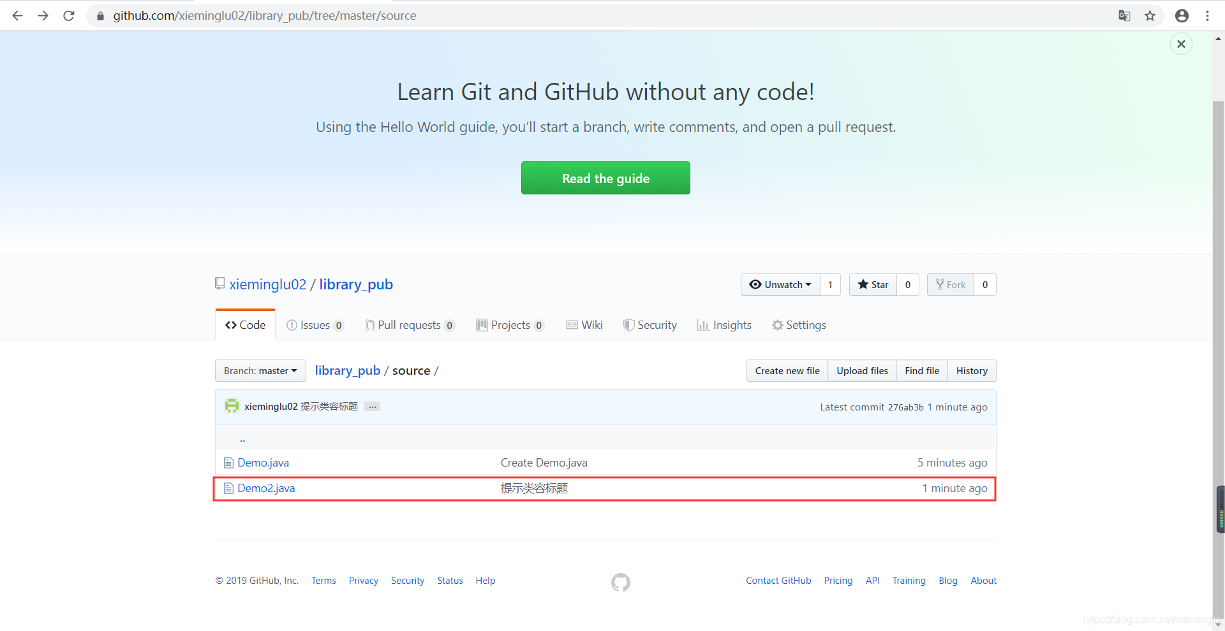
Task: Bookmark this page with the star icon
Action: click(1150, 16)
